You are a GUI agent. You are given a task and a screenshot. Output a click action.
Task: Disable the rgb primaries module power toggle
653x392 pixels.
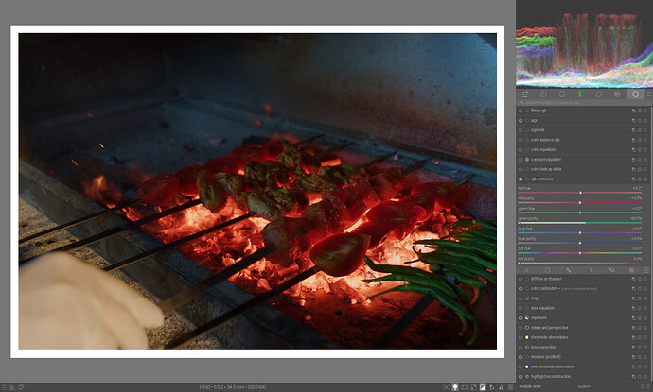(521, 179)
